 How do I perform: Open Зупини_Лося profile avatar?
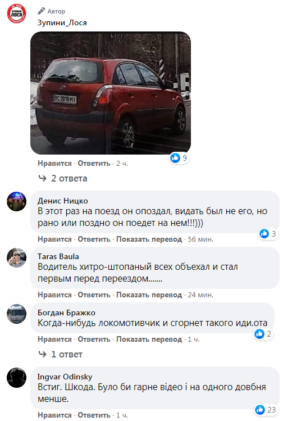[x=16, y=13]
